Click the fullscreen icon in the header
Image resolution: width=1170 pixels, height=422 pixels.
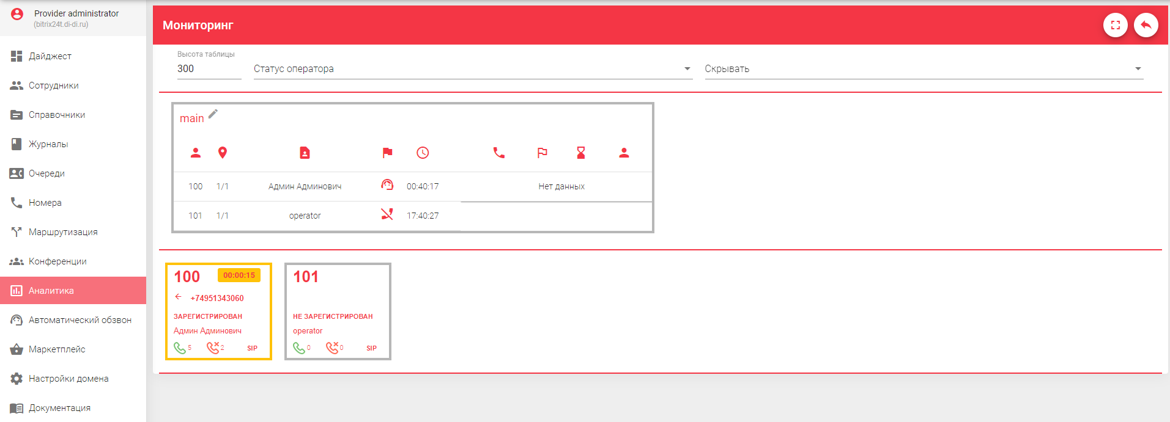[x=1115, y=25]
